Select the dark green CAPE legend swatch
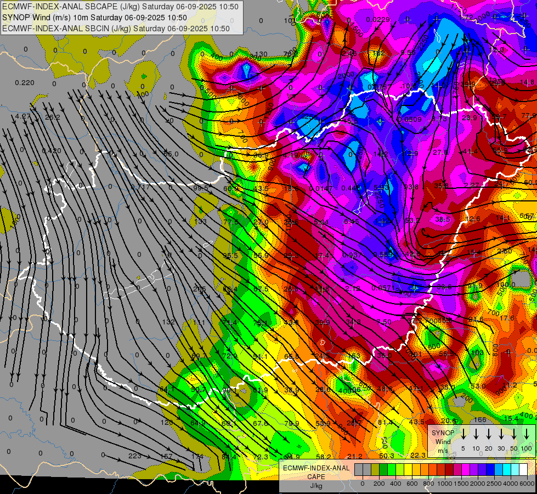The image size is (537, 494). click(383, 469)
